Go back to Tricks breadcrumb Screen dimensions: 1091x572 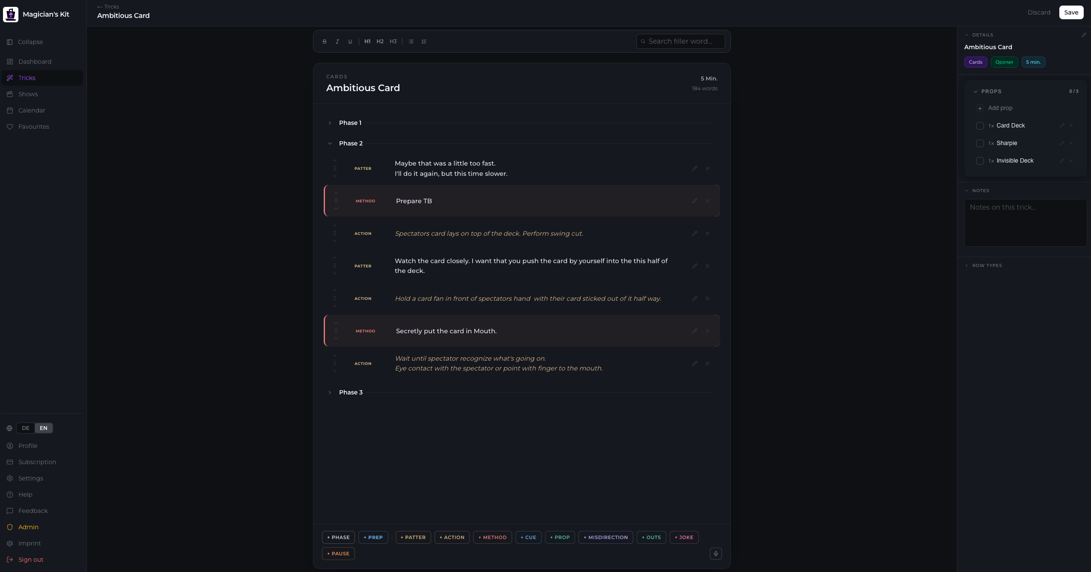click(108, 7)
